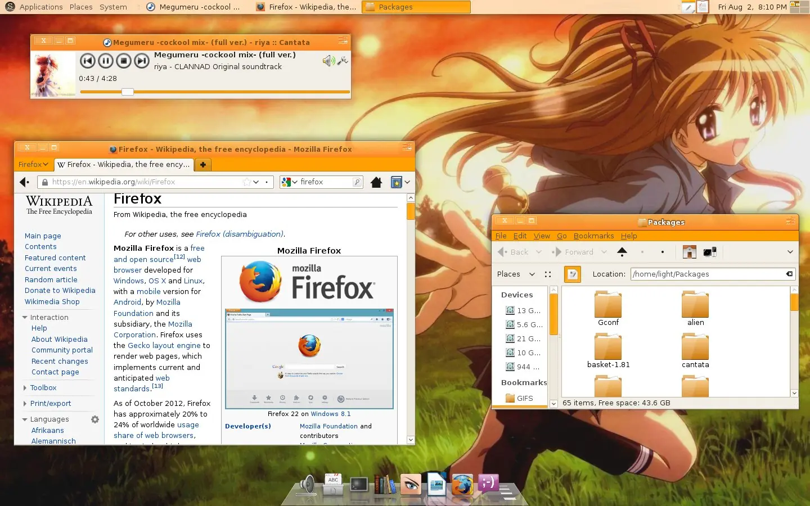Image resolution: width=810 pixels, height=506 pixels.
Task: Click the Home folder icon in Packages toolbar
Action: (x=689, y=252)
